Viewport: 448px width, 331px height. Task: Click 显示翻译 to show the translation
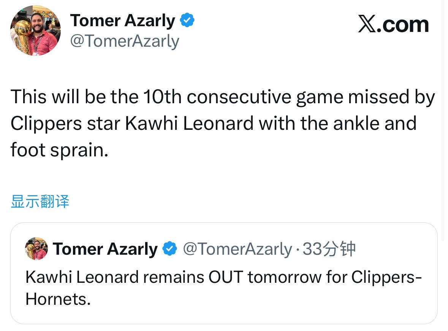tap(40, 202)
